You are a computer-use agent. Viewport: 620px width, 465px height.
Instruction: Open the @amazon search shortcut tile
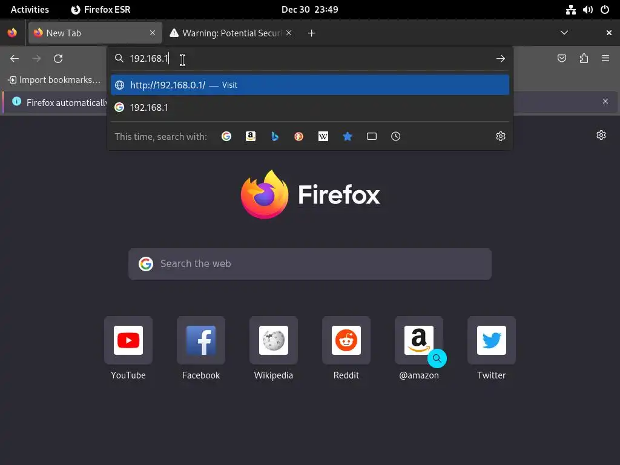coord(419,340)
